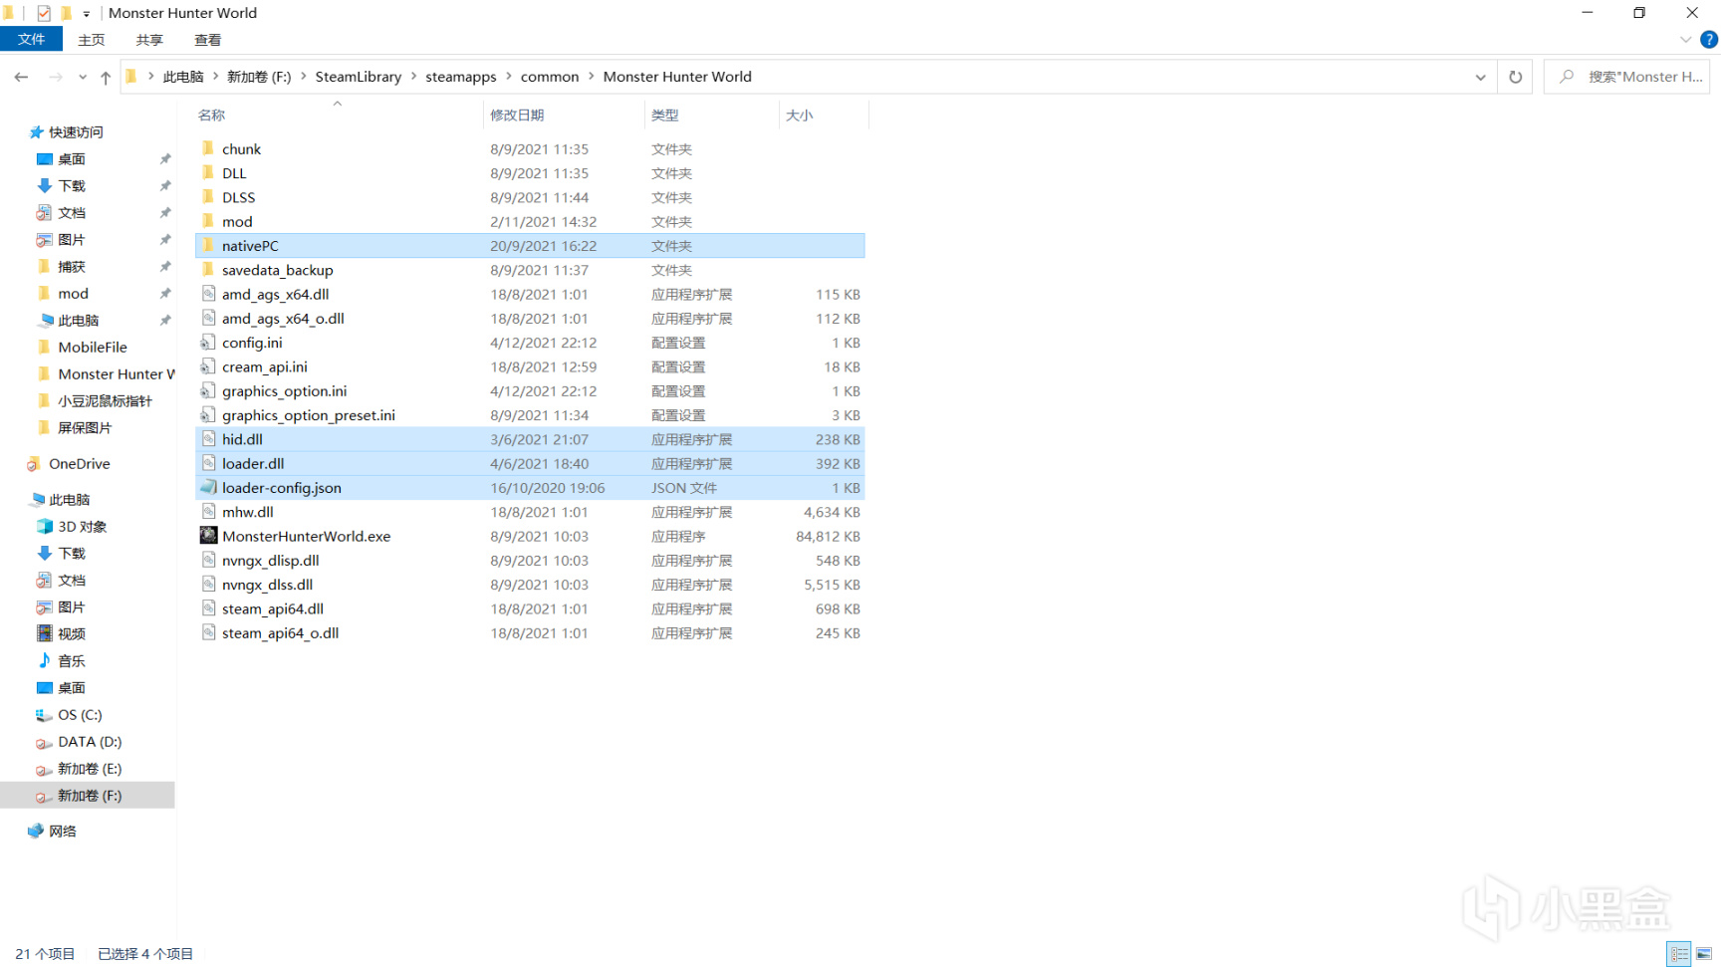Viewport: 1721px width, 967px height.
Task: Click the search Monster Hunter World box
Action: (1627, 77)
